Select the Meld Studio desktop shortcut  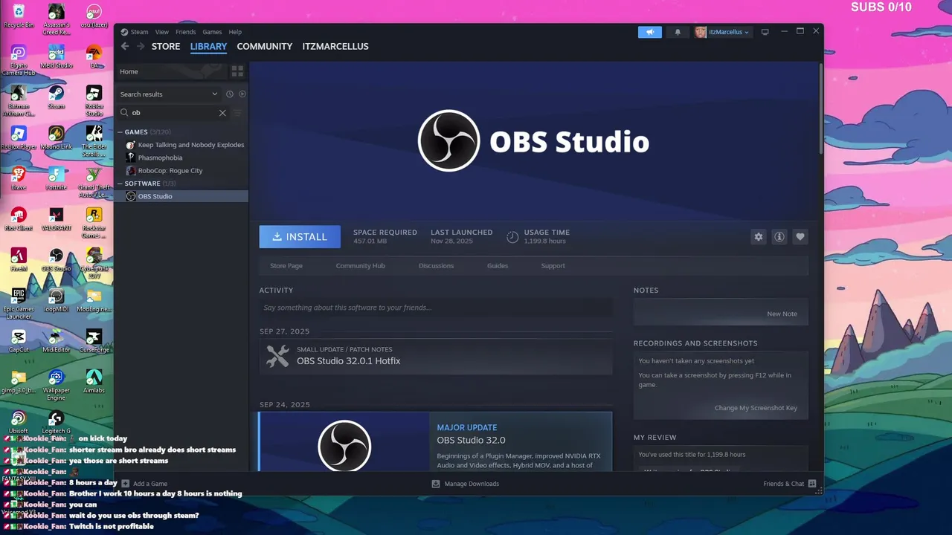click(x=57, y=56)
